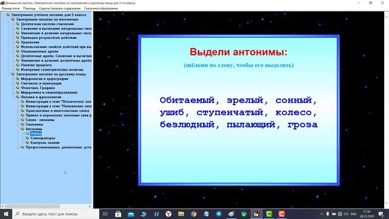The height and width of the screenshot is (219, 389).
Task: Select the word 'гроза'
Action: click(x=303, y=125)
